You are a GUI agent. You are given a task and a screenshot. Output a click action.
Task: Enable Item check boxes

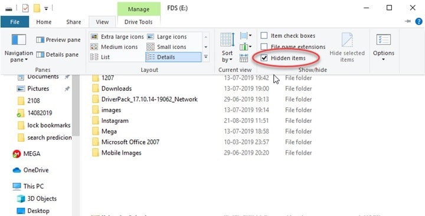click(264, 35)
